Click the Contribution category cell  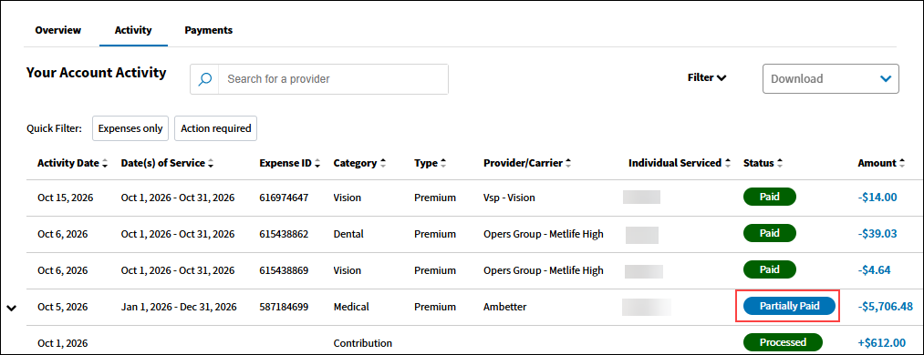[x=362, y=343]
